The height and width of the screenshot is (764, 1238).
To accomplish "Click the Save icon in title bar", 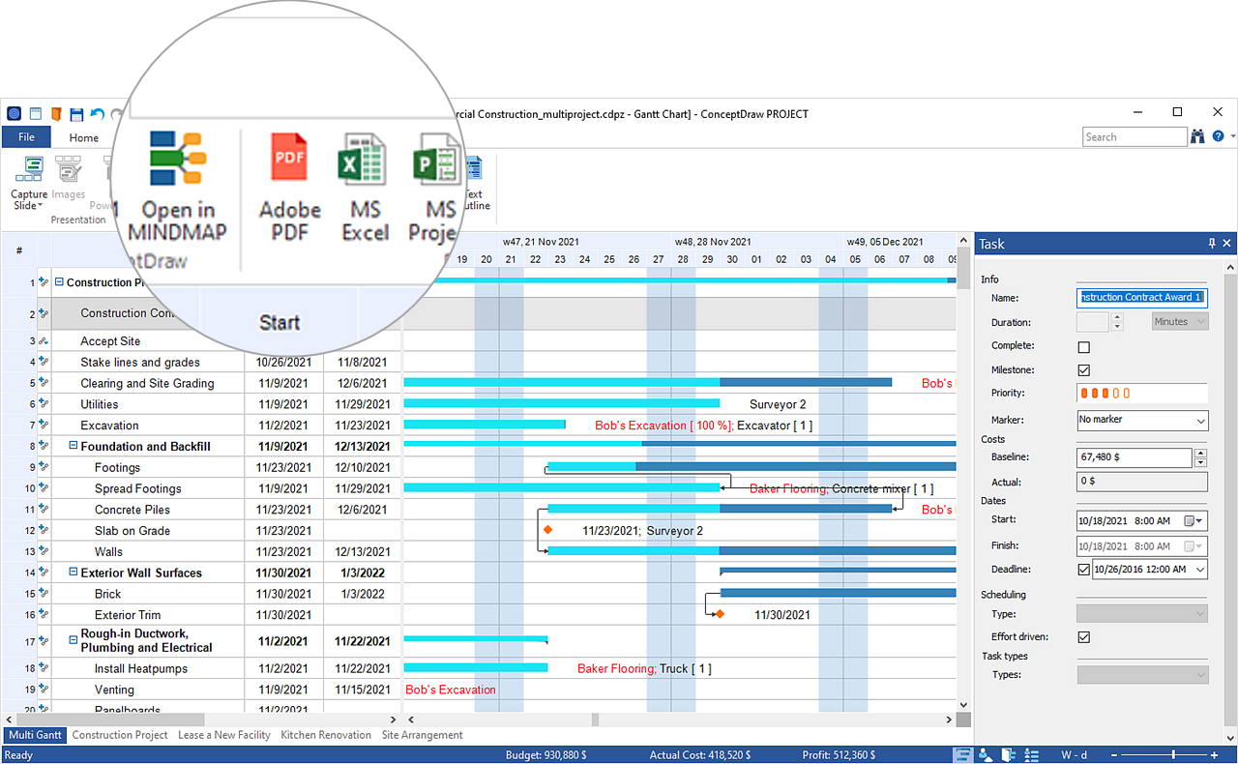I will click(76, 114).
